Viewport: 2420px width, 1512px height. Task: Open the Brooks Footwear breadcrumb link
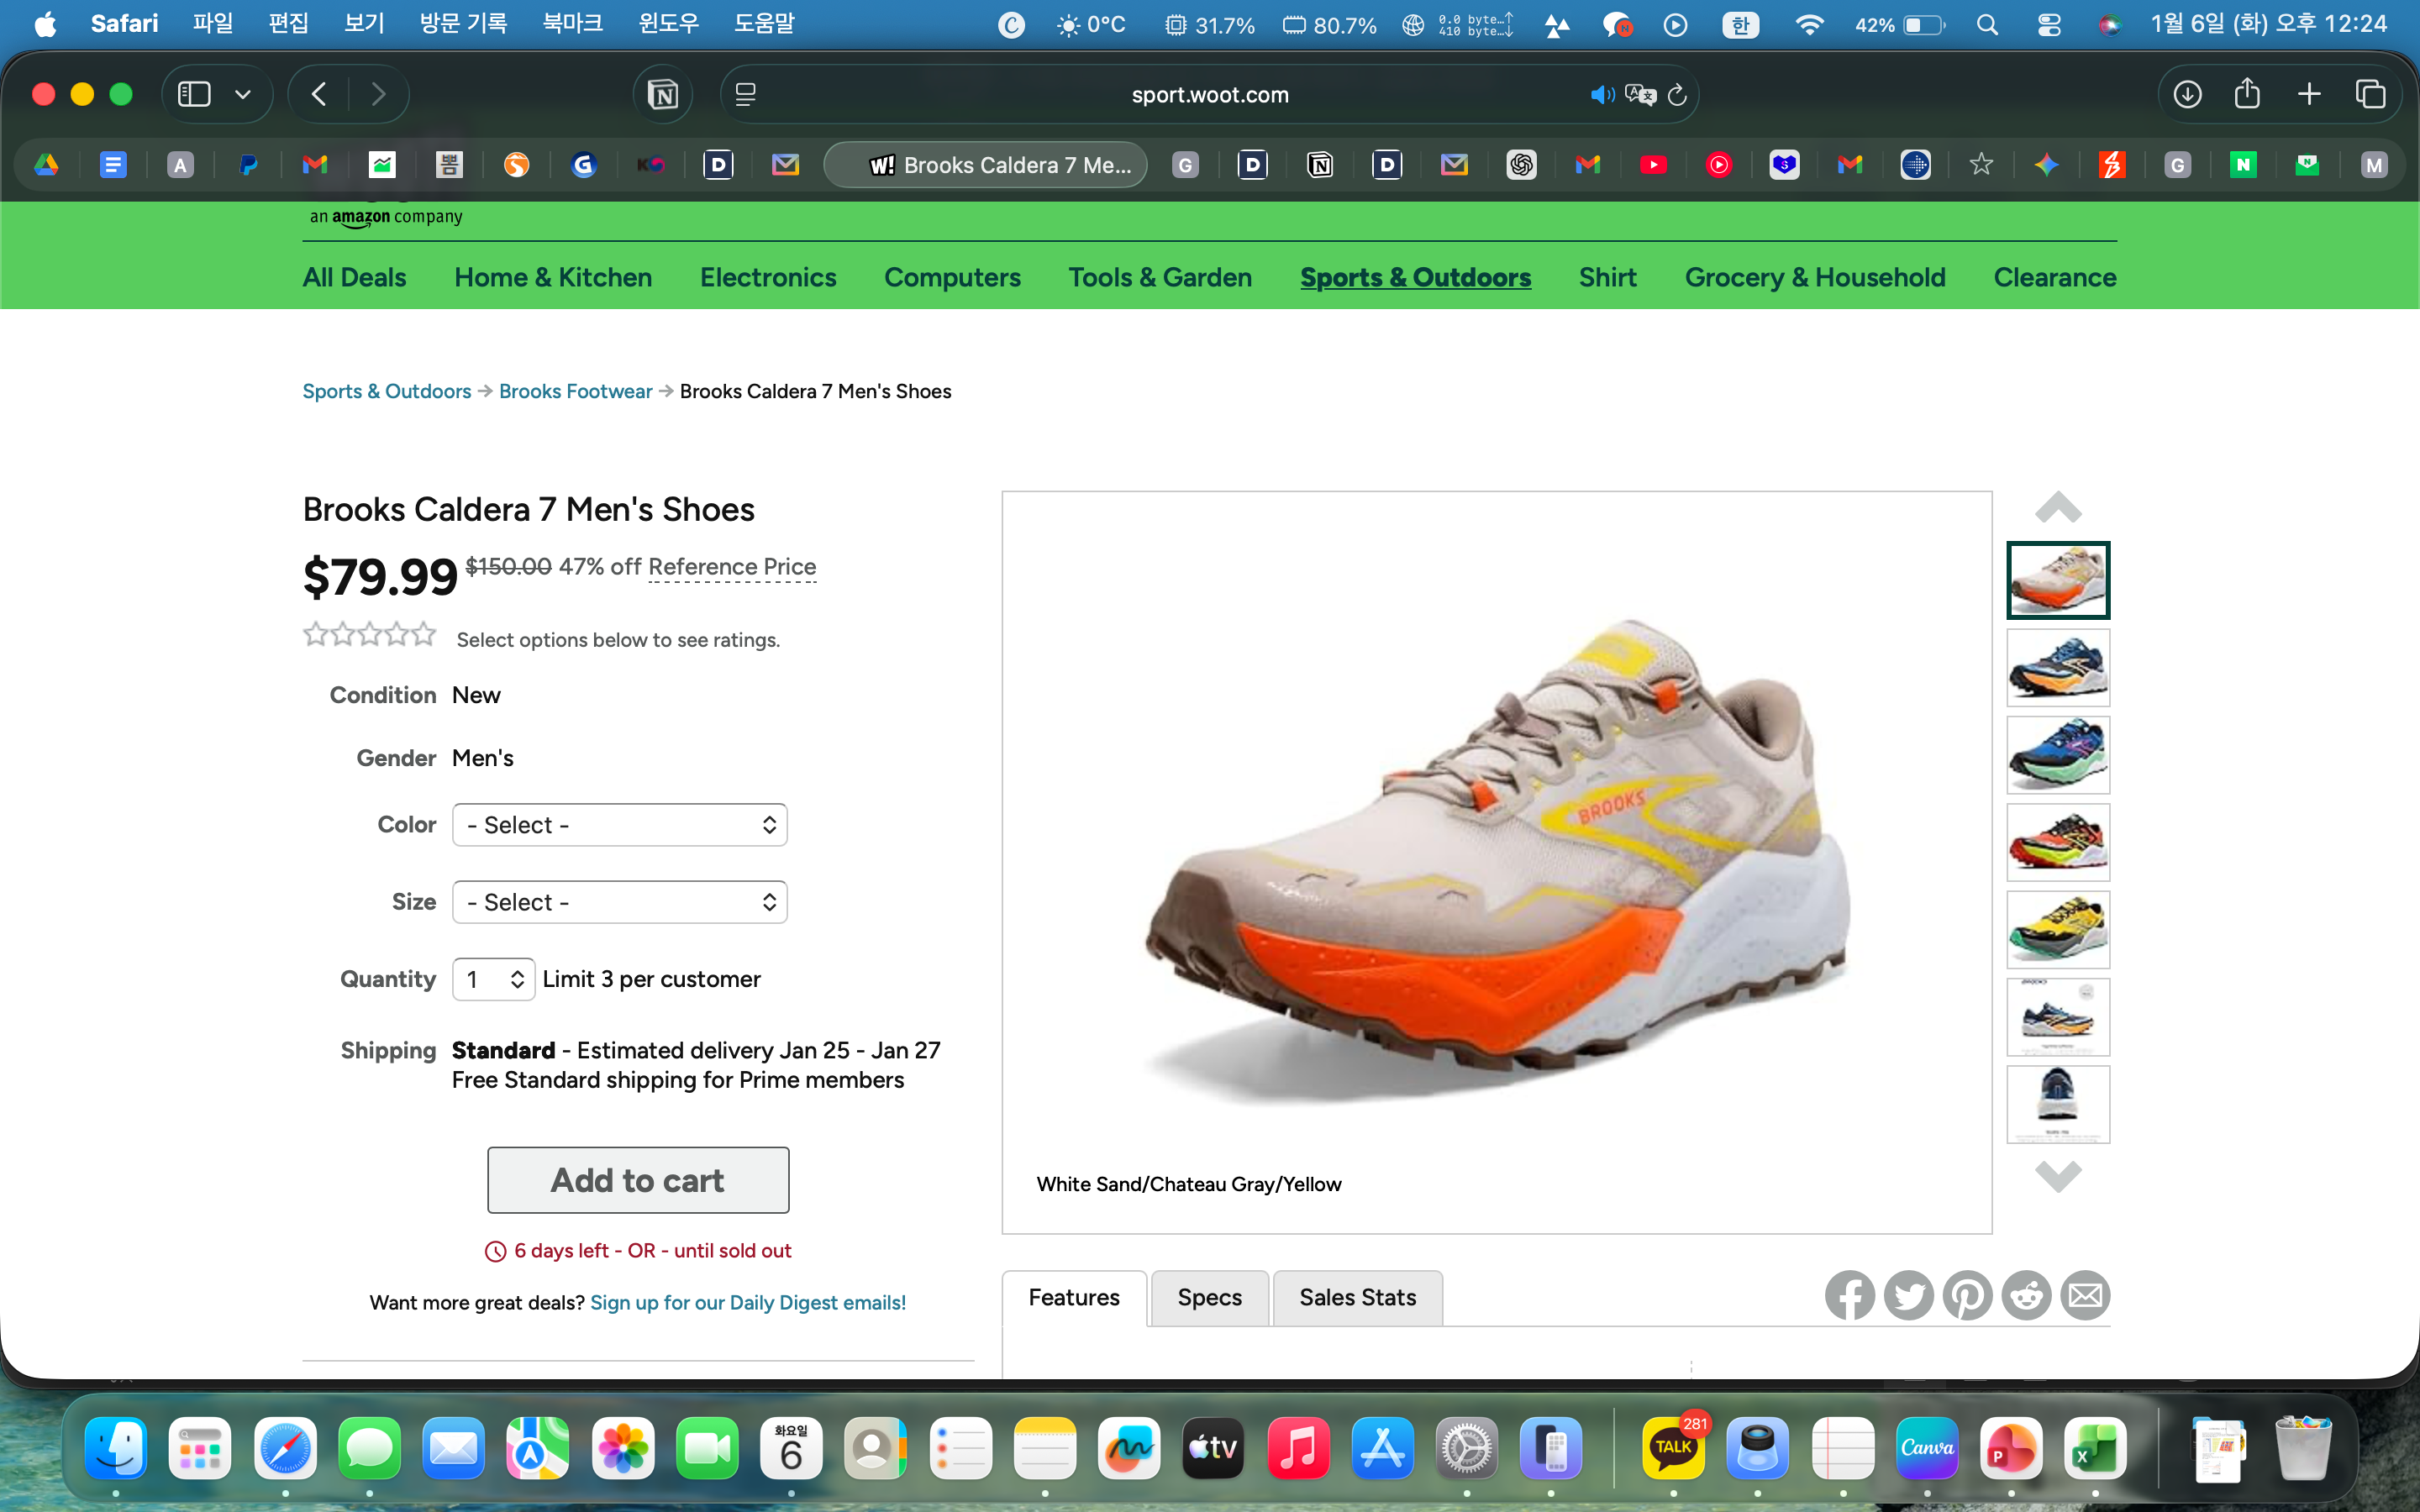point(575,391)
